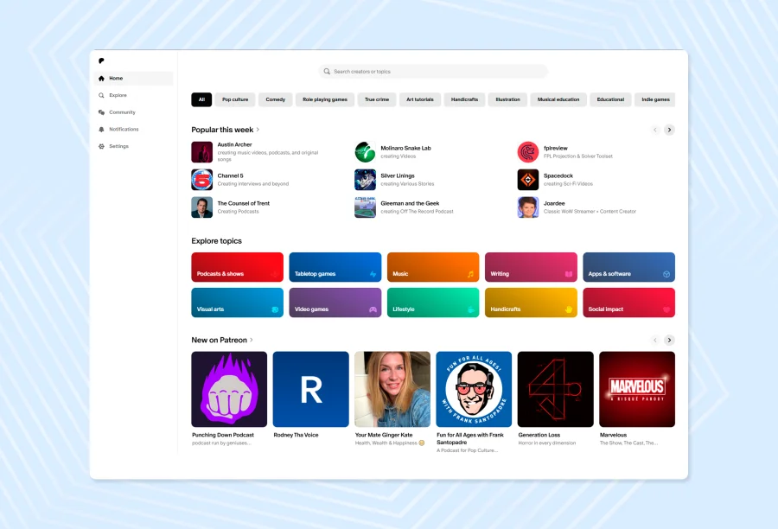
Task: Click the heart icon on Social impact tile
Action: [666, 309]
